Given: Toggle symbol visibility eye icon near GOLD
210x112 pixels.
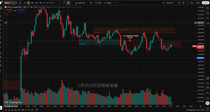Looking at the screenshot, I should click(16, 3).
